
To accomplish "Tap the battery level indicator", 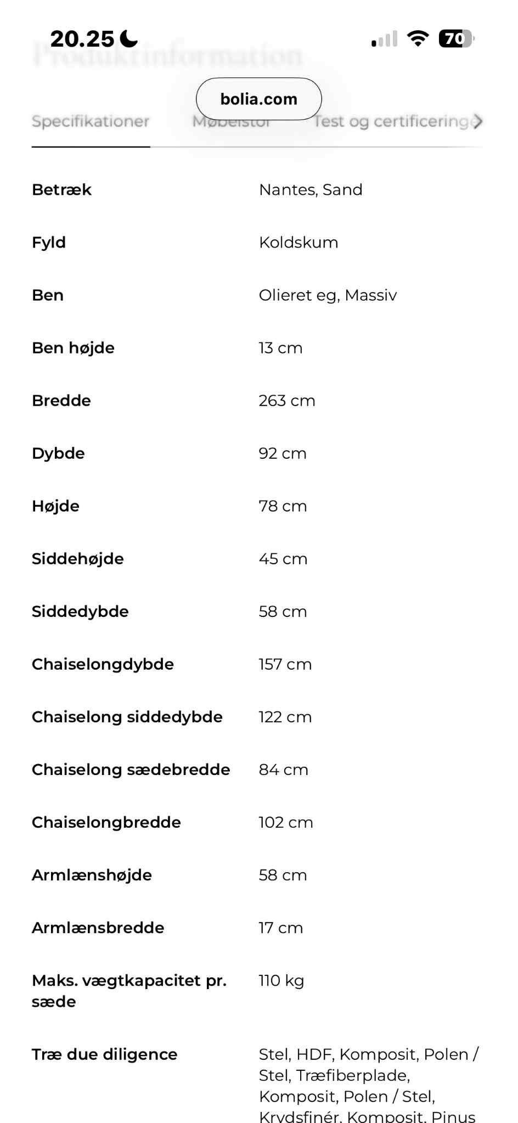I will (456, 39).
